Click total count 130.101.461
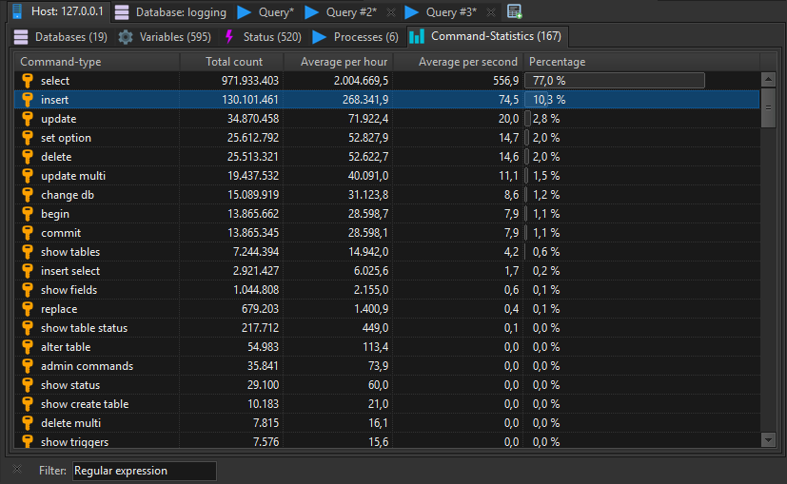This screenshot has height=484, width=787. click(x=250, y=100)
